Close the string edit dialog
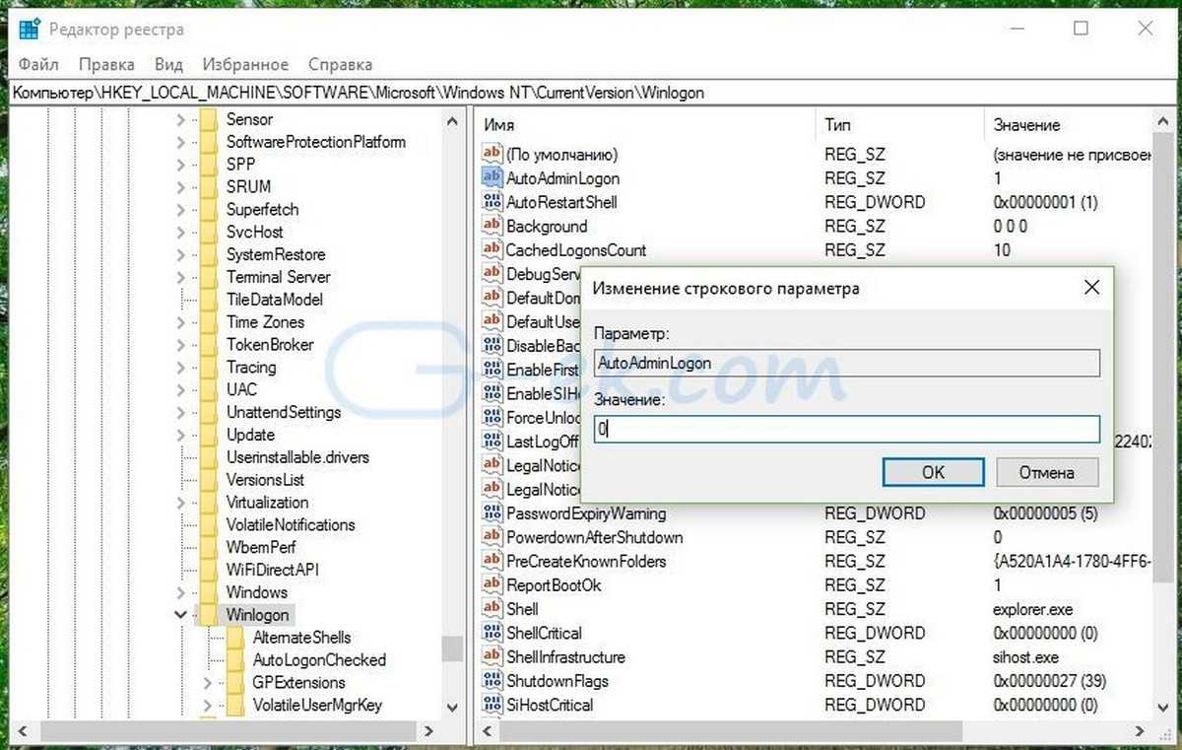 (1091, 288)
